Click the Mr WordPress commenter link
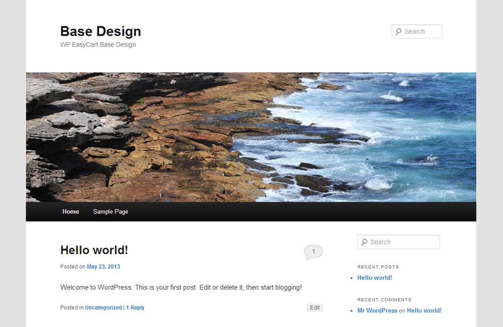This screenshot has height=327, width=503. pos(377,310)
